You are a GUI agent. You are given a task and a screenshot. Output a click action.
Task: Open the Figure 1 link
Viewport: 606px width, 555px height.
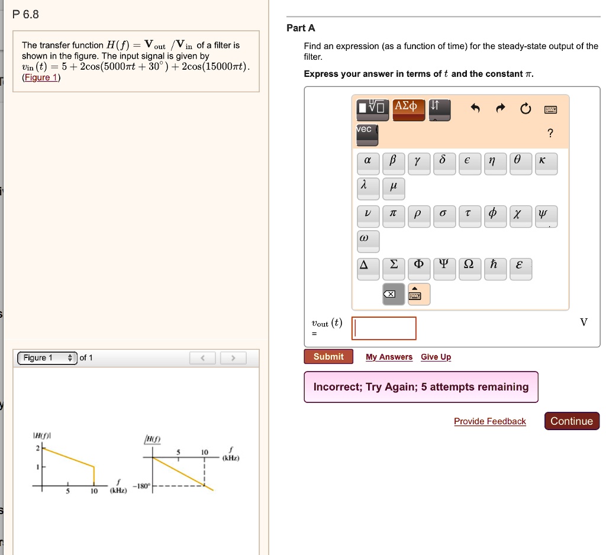point(41,78)
